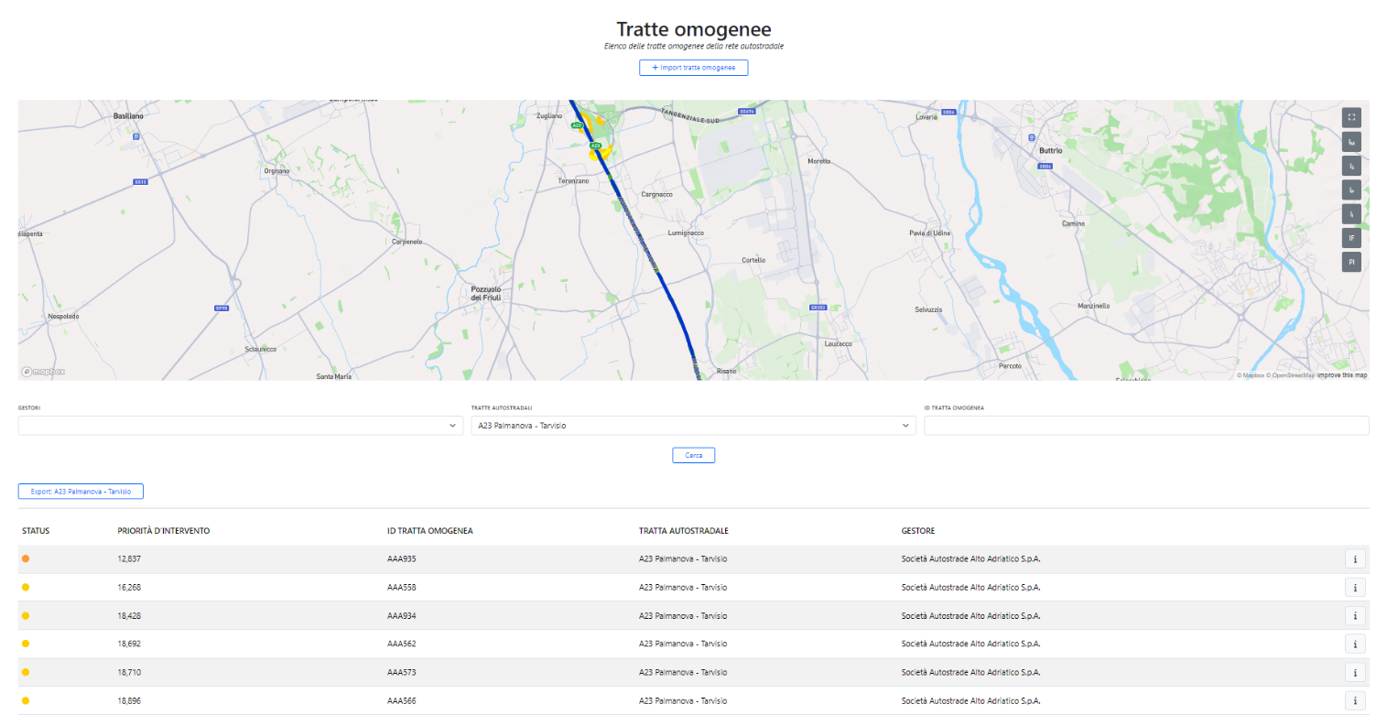Select the IM map layer button
The height and width of the screenshot is (715, 1387).
click(1351, 142)
